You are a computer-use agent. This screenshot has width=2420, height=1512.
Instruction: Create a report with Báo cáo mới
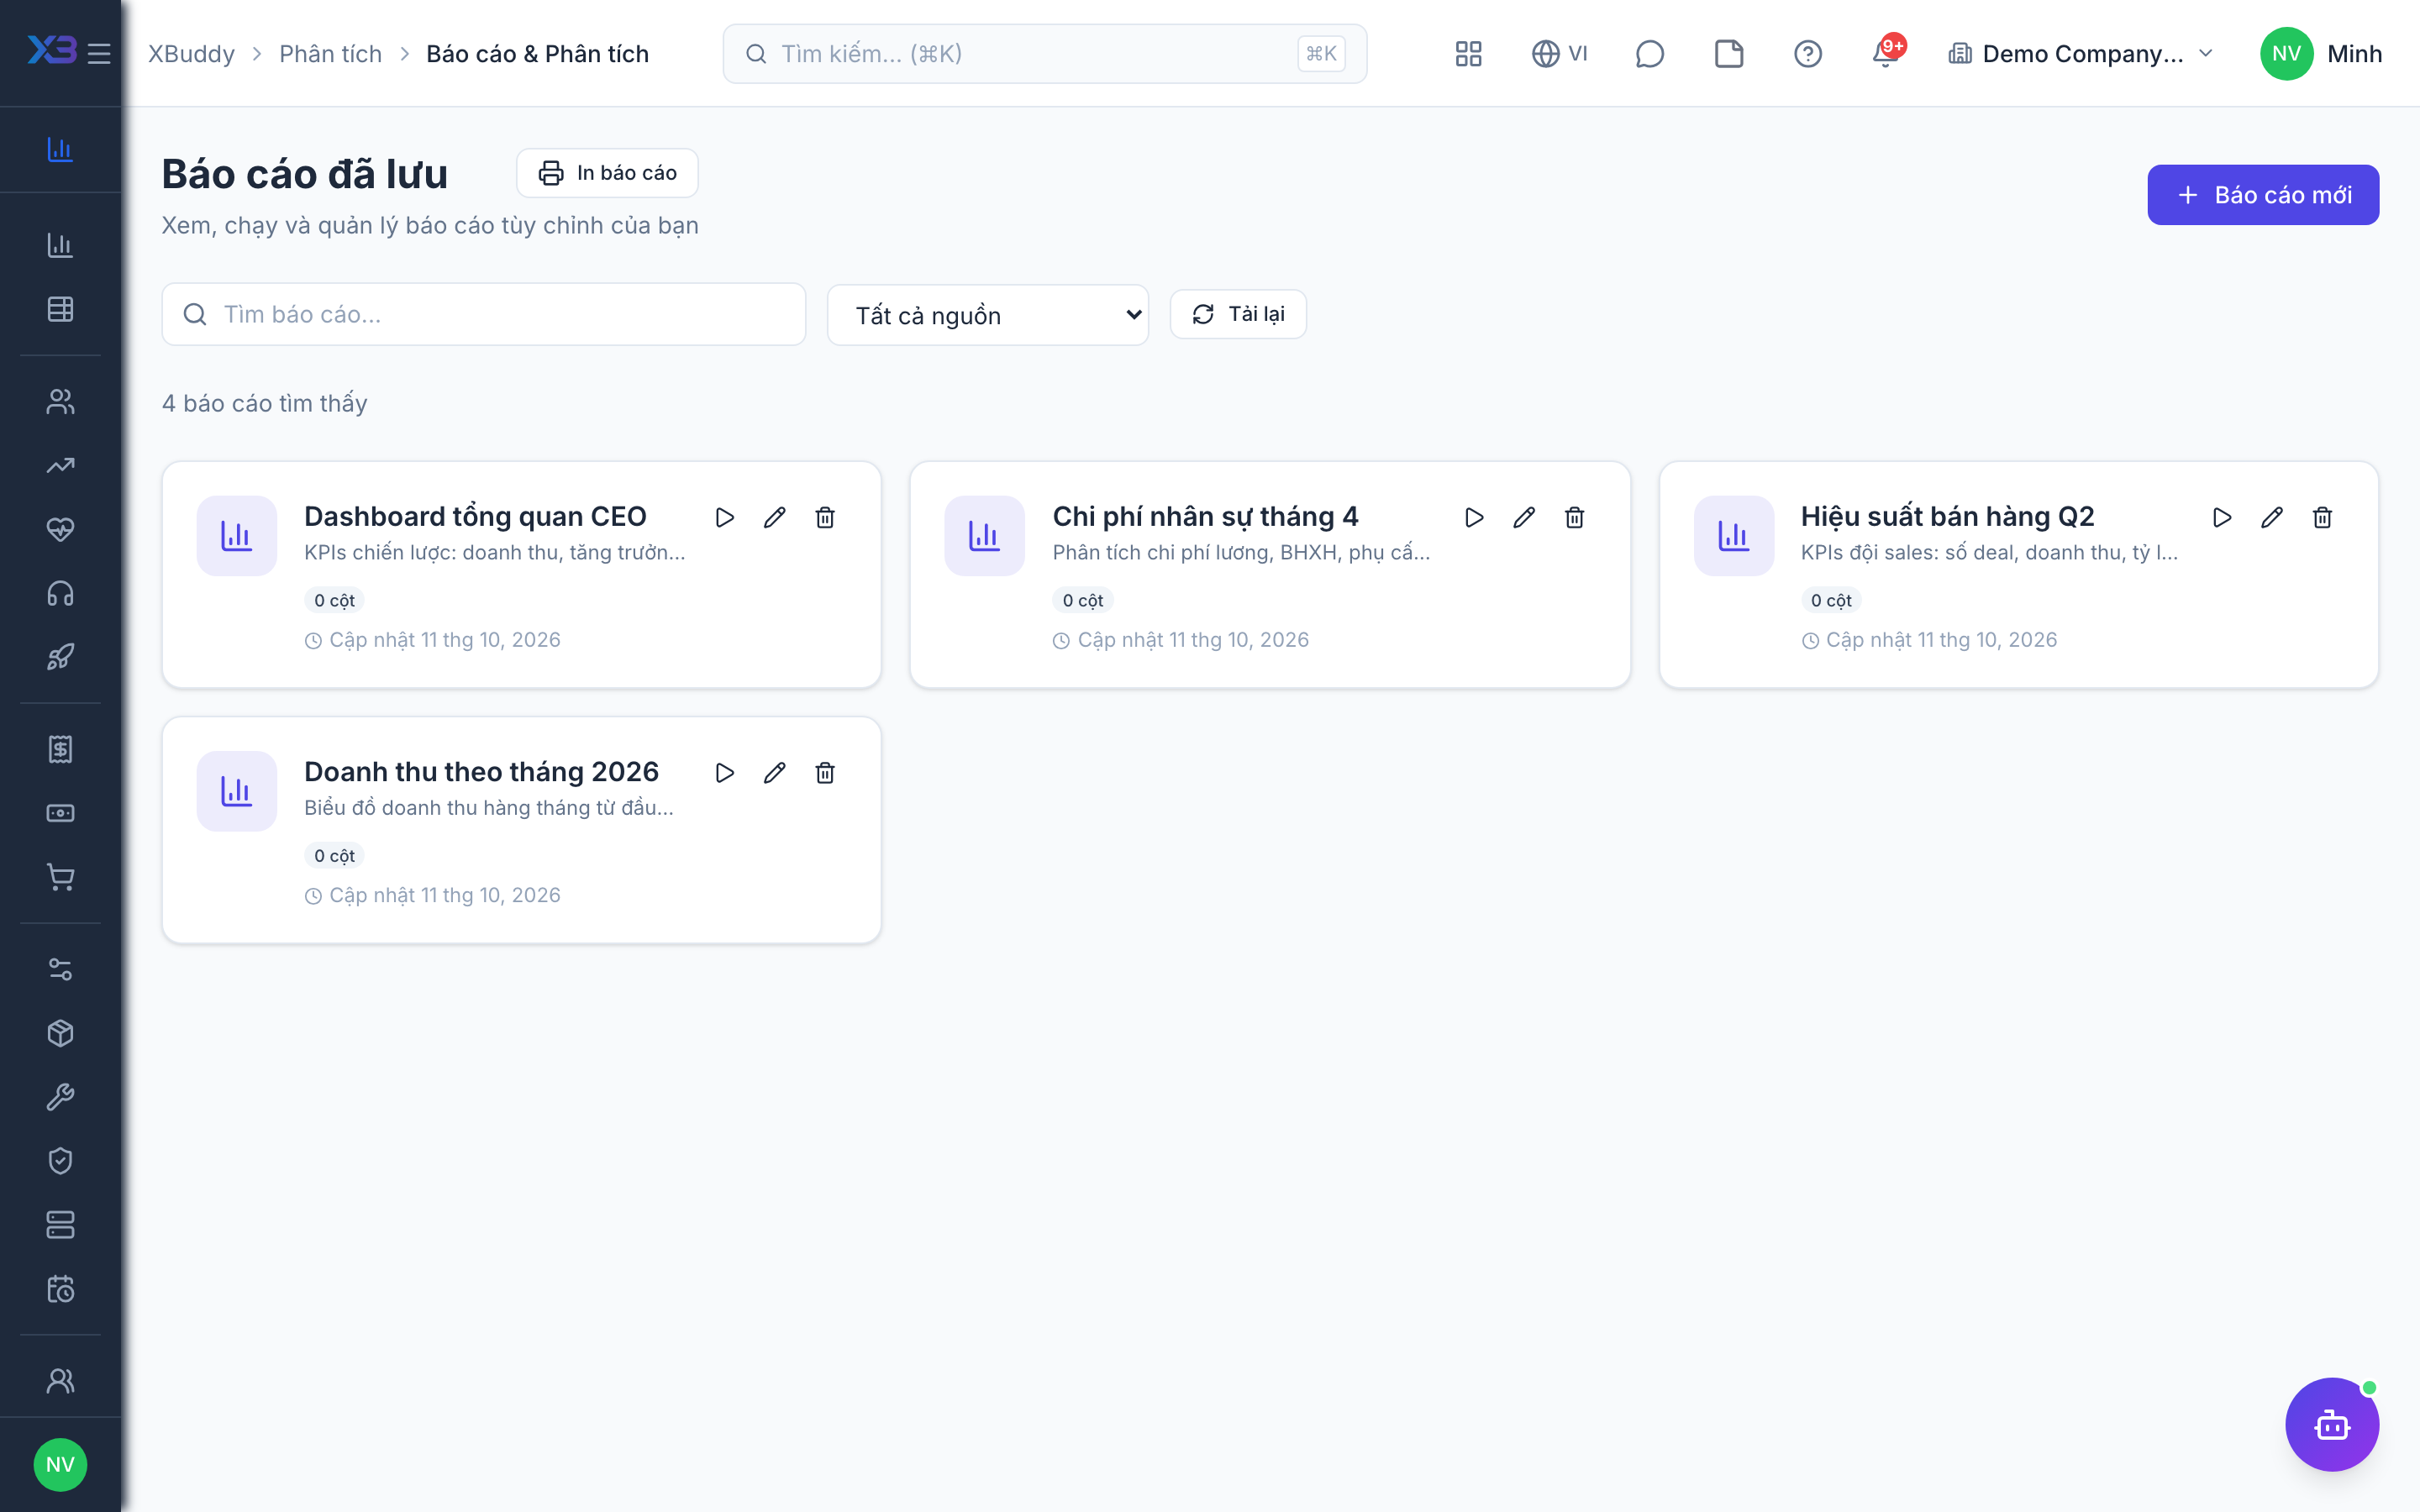pos(2263,195)
